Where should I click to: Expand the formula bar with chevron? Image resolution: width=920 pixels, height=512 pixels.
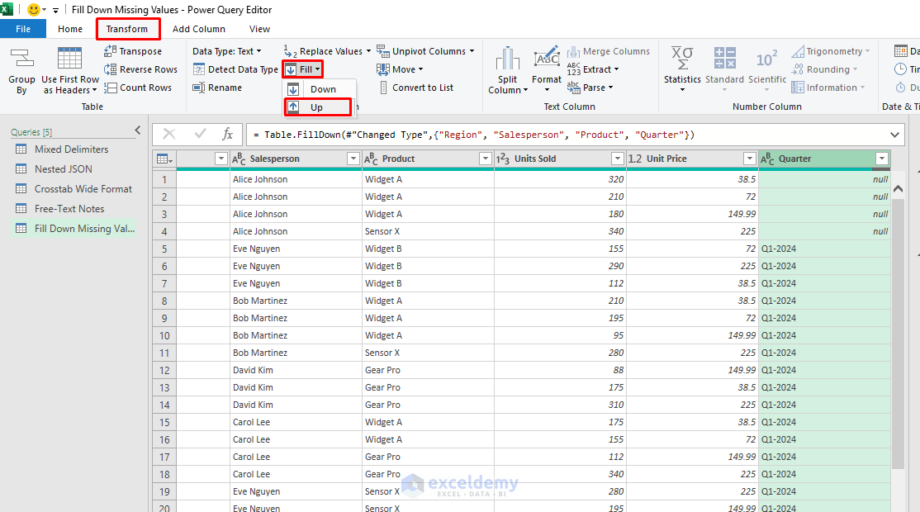click(894, 135)
